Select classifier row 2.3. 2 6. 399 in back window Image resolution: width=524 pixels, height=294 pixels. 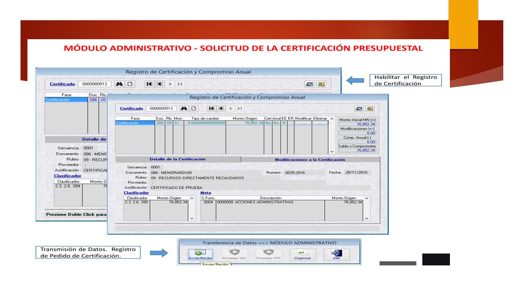tap(80, 186)
